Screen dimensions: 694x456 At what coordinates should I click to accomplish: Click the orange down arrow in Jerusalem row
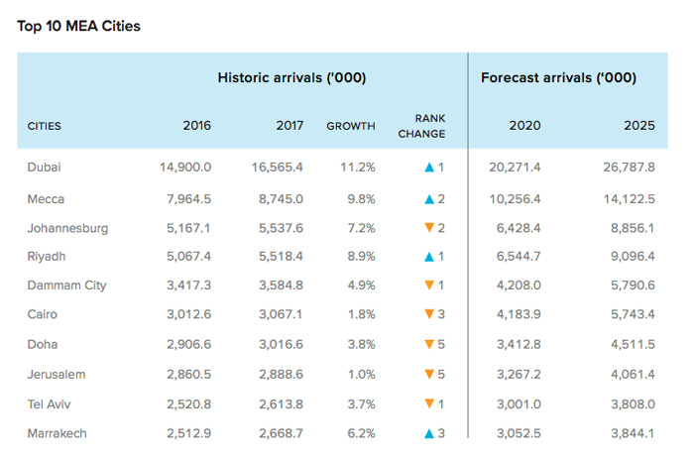(x=429, y=374)
